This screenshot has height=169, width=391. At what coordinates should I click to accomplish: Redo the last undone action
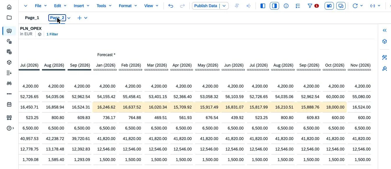pos(182,6)
